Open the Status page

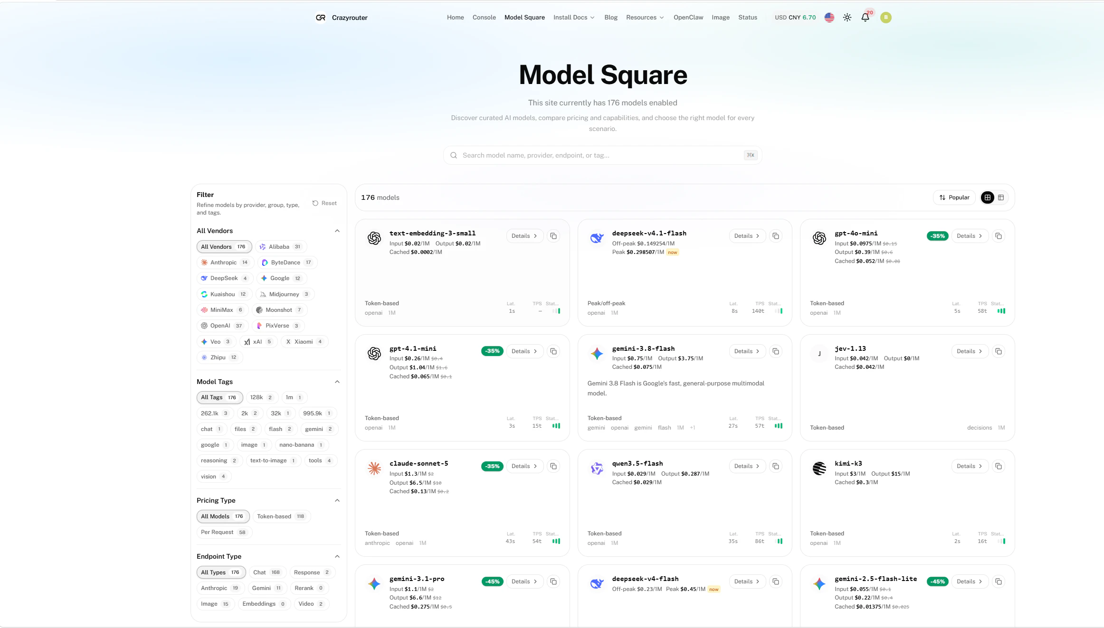click(x=748, y=18)
